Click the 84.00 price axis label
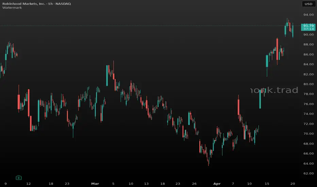This screenshot has height=187, width=317. pyautogui.click(x=308, y=64)
